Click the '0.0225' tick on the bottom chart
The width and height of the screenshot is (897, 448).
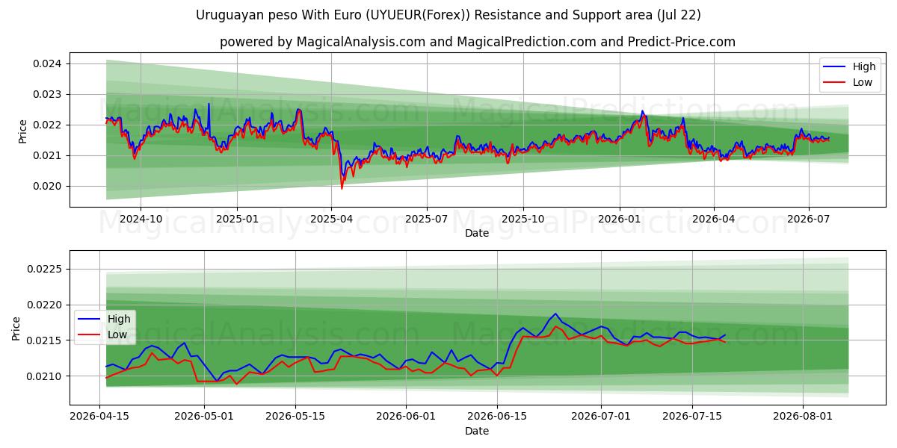[45, 270]
